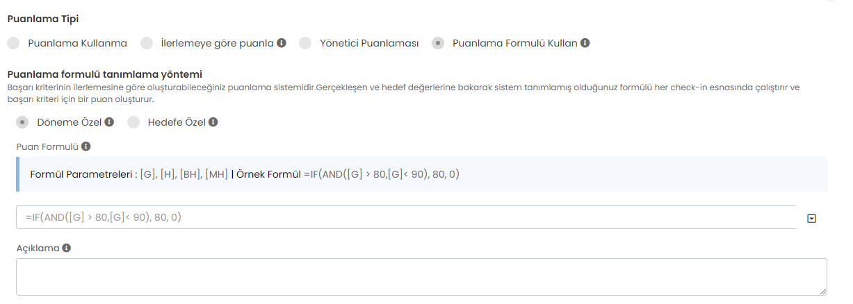Screen dimensions: 853x304
Task: Click into the score formula input field
Action: pos(403,217)
